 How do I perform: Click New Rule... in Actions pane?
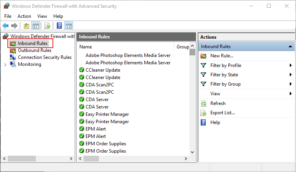(x=222, y=56)
